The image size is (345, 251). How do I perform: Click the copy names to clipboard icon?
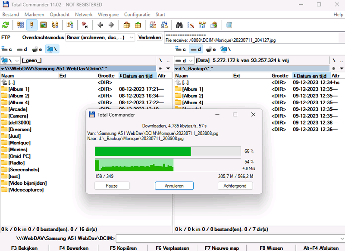coord(213,25)
